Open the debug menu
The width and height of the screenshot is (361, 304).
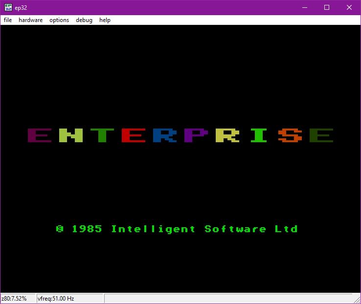pos(84,20)
